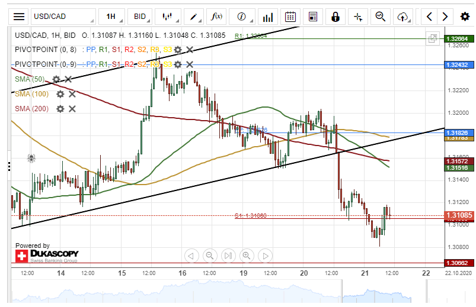Go to previous chart with left arrow
Viewport: 476px width, 307px height.
click(429, 17)
